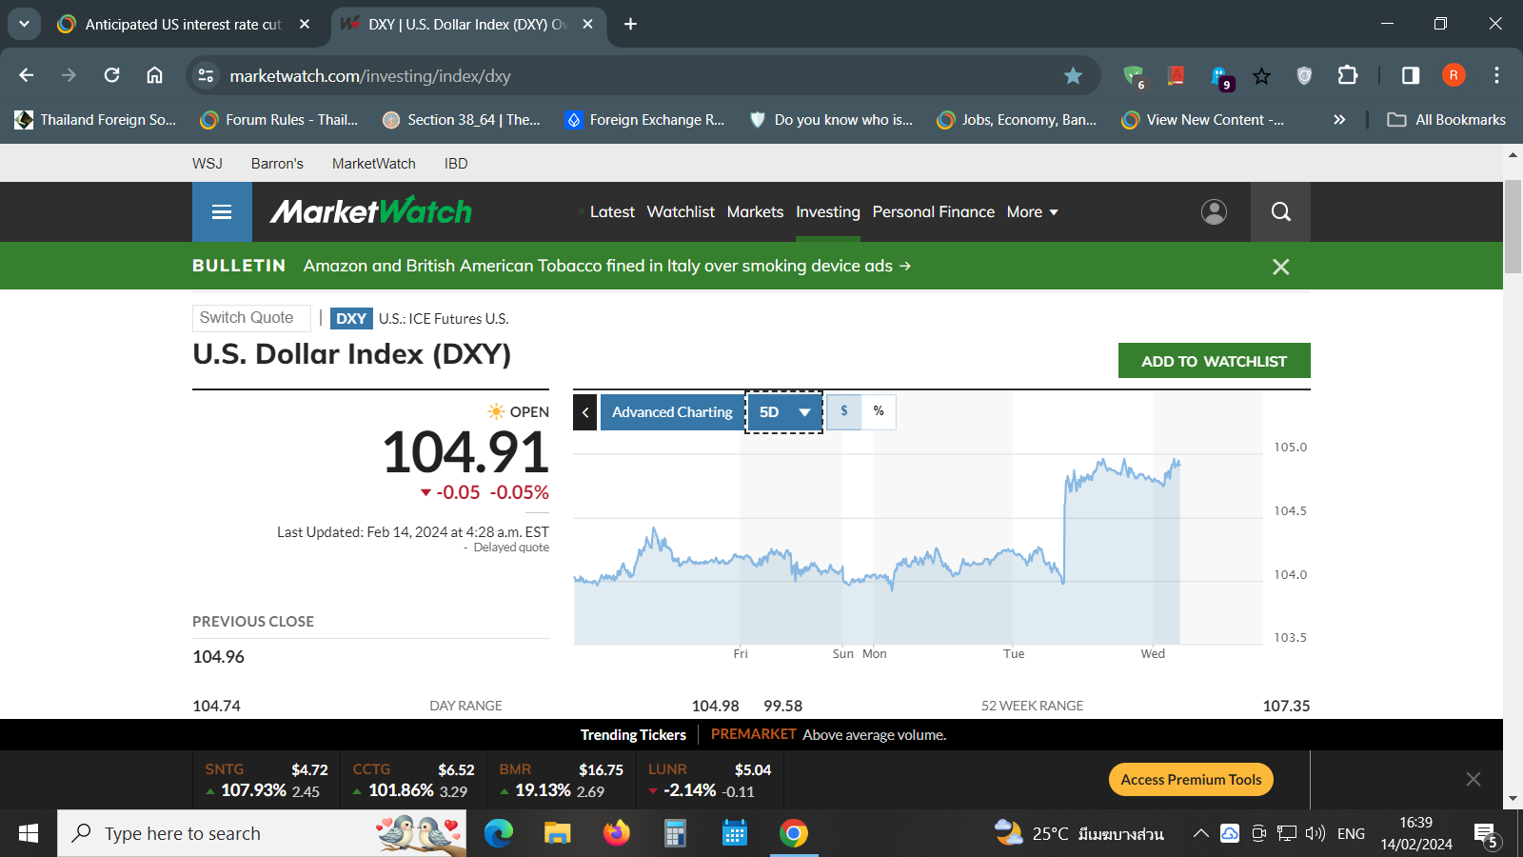The image size is (1523, 857).
Task: Click the Switch Quote field
Action: [x=251, y=318]
